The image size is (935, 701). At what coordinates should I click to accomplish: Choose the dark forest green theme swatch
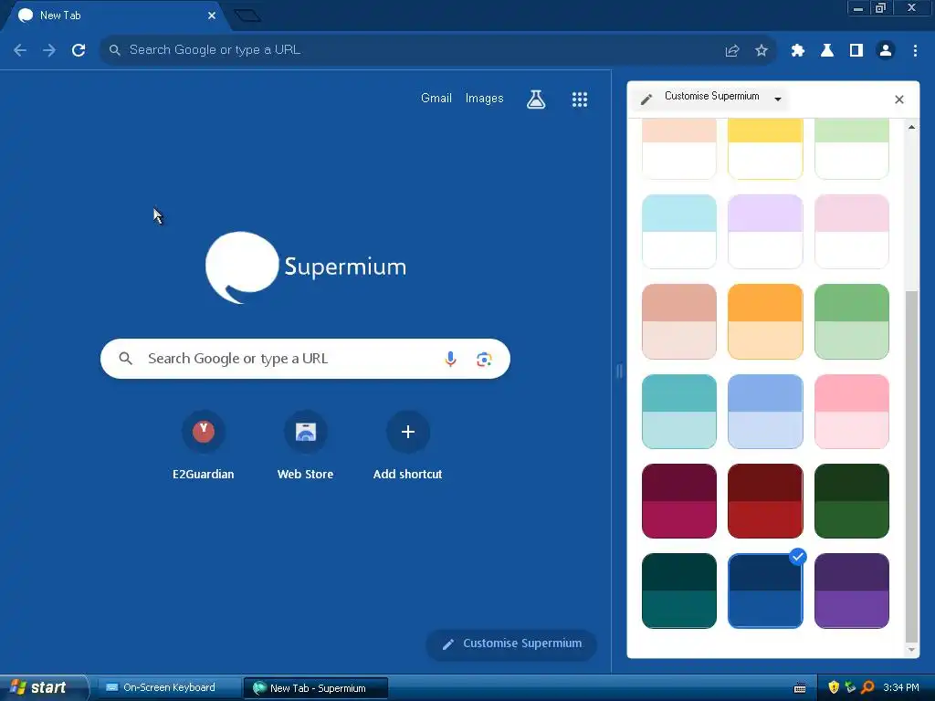point(852,501)
